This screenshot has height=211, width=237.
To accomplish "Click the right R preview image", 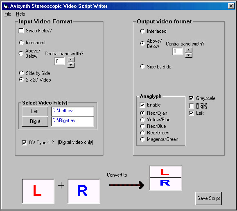I will point(84,191).
